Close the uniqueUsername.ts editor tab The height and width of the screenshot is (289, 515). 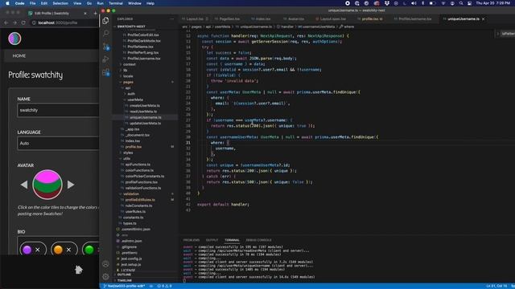pyautogui.click(x=483, y=19)
